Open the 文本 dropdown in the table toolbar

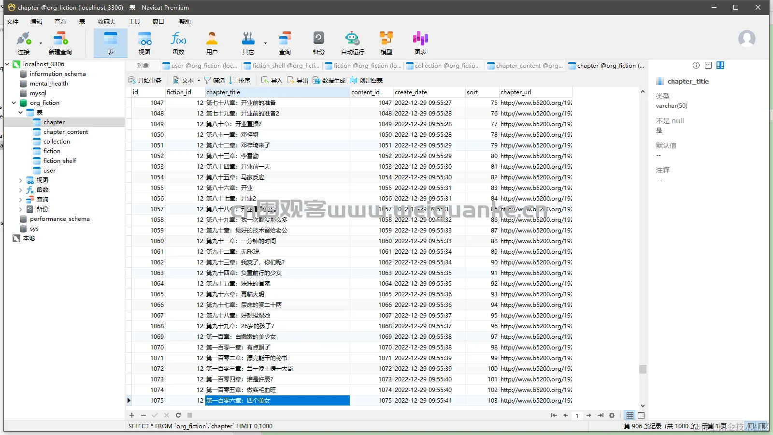tap(186, 80)
